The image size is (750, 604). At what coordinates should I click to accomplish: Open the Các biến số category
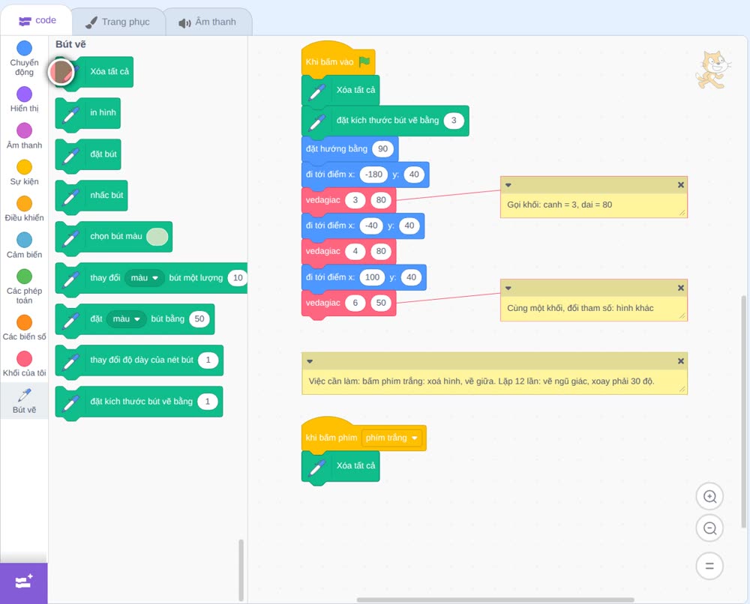coord(25,327)
